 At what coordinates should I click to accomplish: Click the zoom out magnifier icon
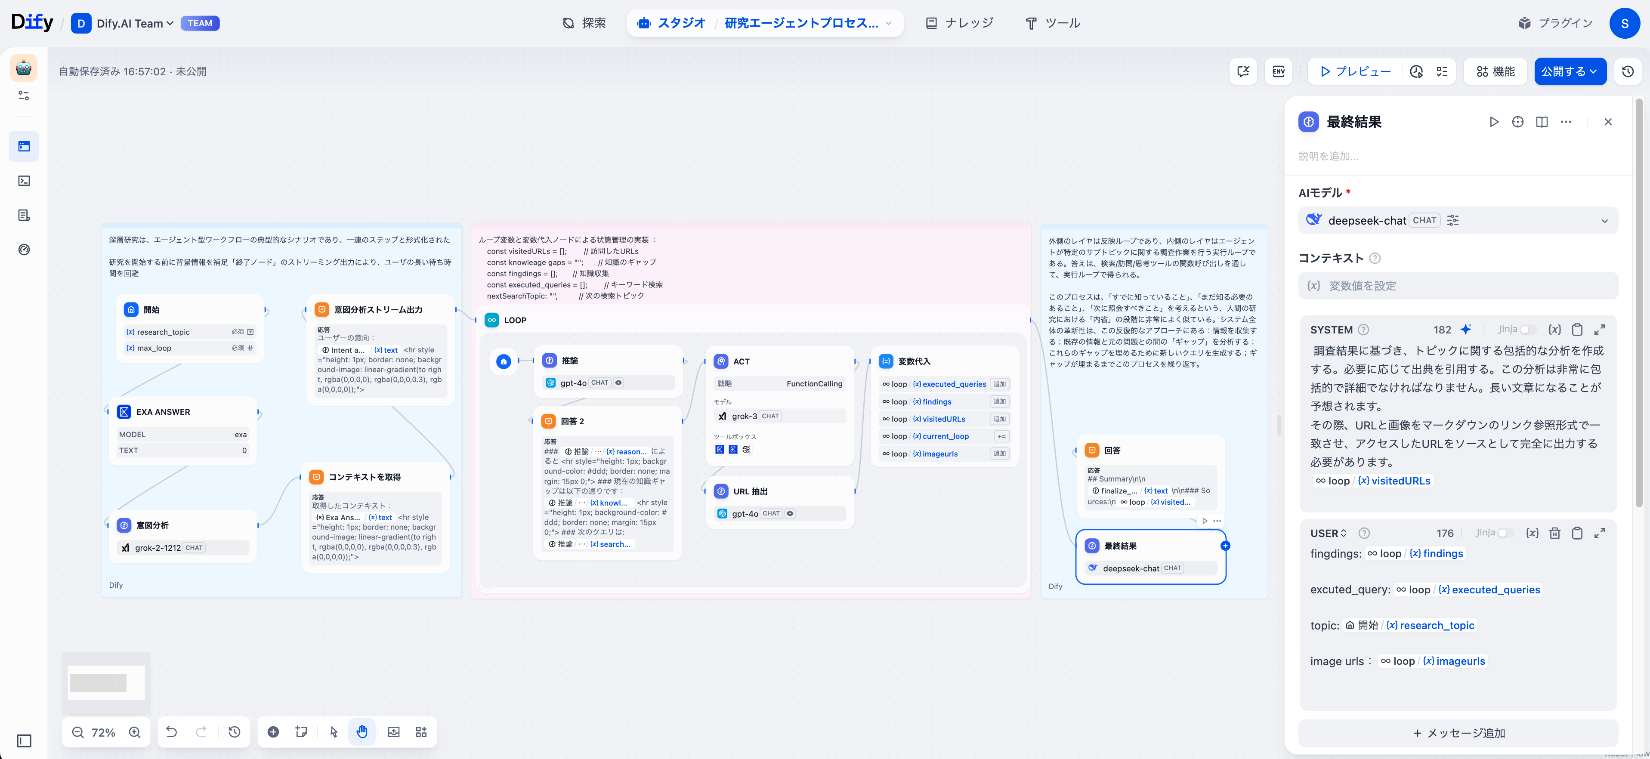tap(77, 732)
